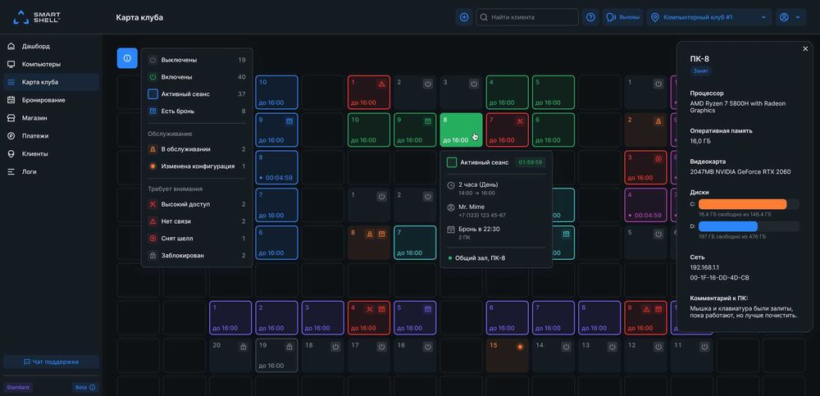Viewport: 820px width, 396px height.
Task: Click power icon on PC 17
Action: [382, 347]
